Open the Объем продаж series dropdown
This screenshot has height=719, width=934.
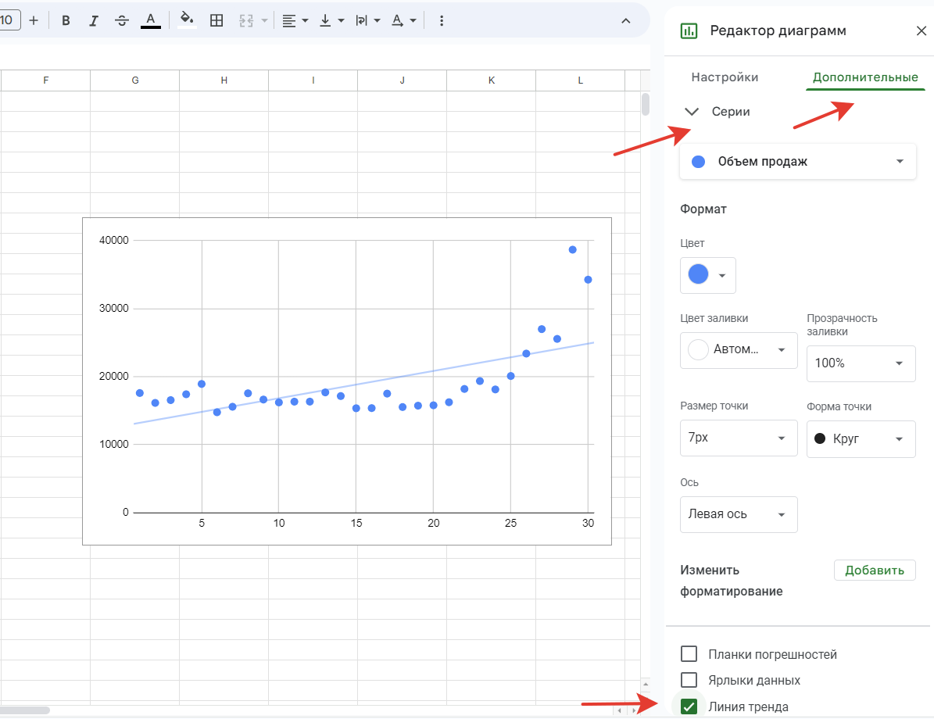click(x=797, y=161)
